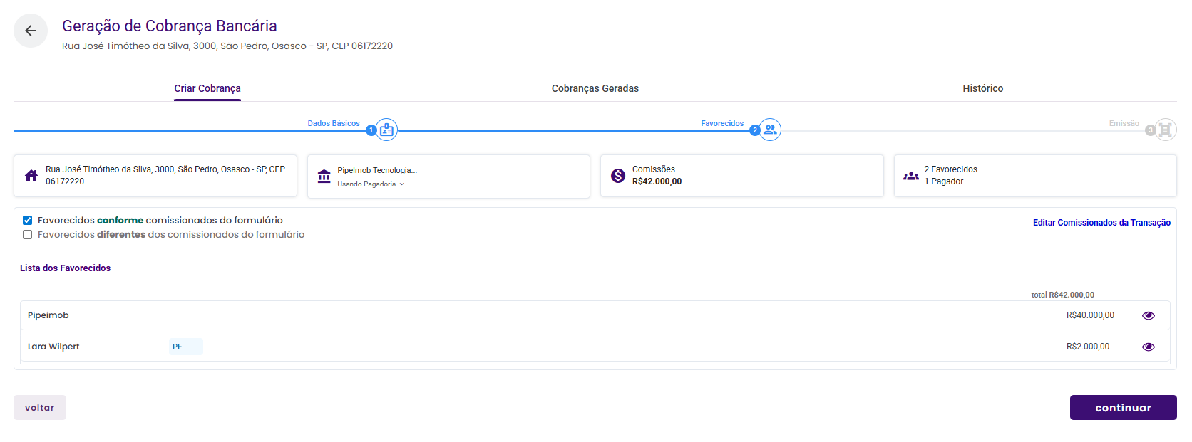Select step number 2 marker

point(754,130)
